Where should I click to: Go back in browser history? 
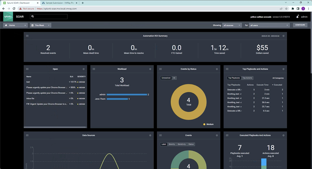click(3, 9)
